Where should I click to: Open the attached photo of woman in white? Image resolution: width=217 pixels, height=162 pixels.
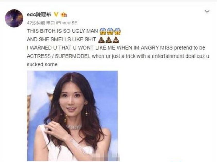(x=72, y=116)
